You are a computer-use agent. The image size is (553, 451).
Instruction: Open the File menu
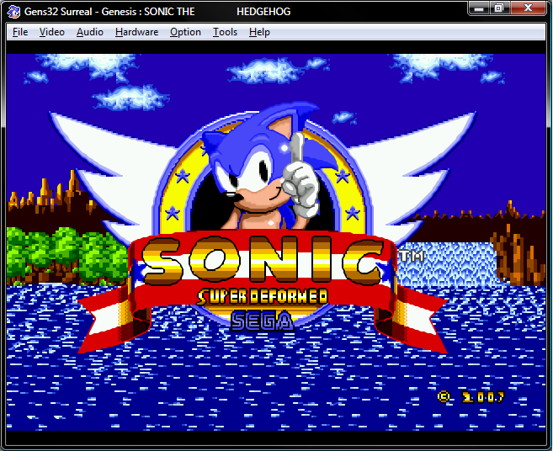pos(20,32)
